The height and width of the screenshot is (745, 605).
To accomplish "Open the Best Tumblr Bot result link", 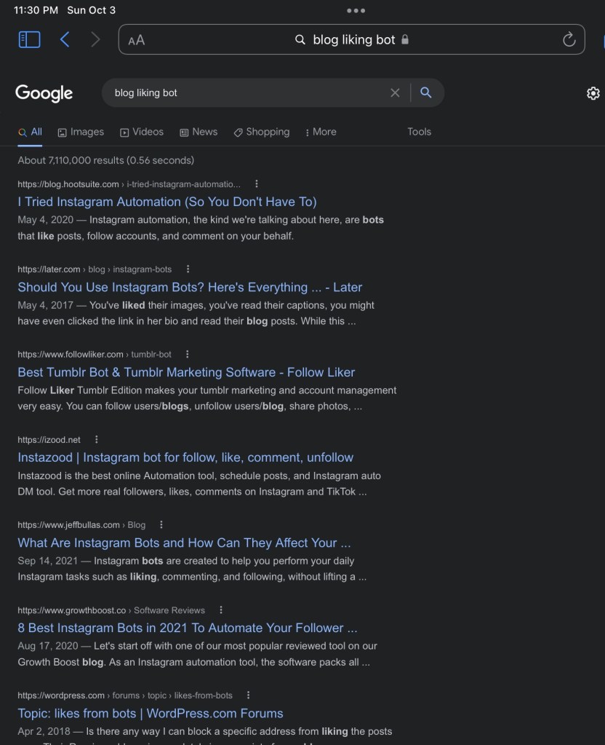I will tap(186, 372).
